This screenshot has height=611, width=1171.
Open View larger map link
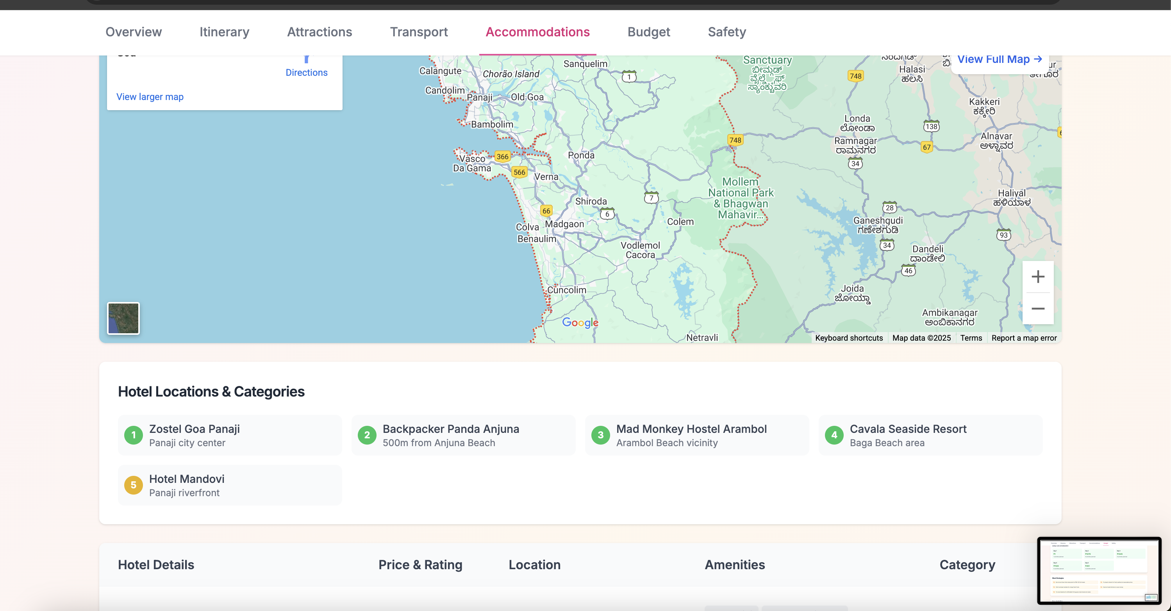click(150, 96)
